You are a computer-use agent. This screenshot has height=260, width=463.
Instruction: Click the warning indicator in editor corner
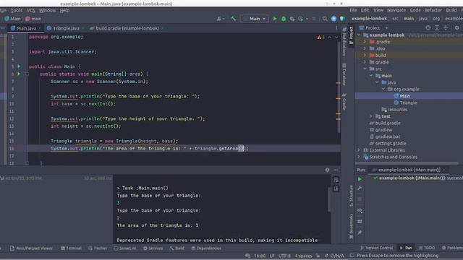[320, 37]
